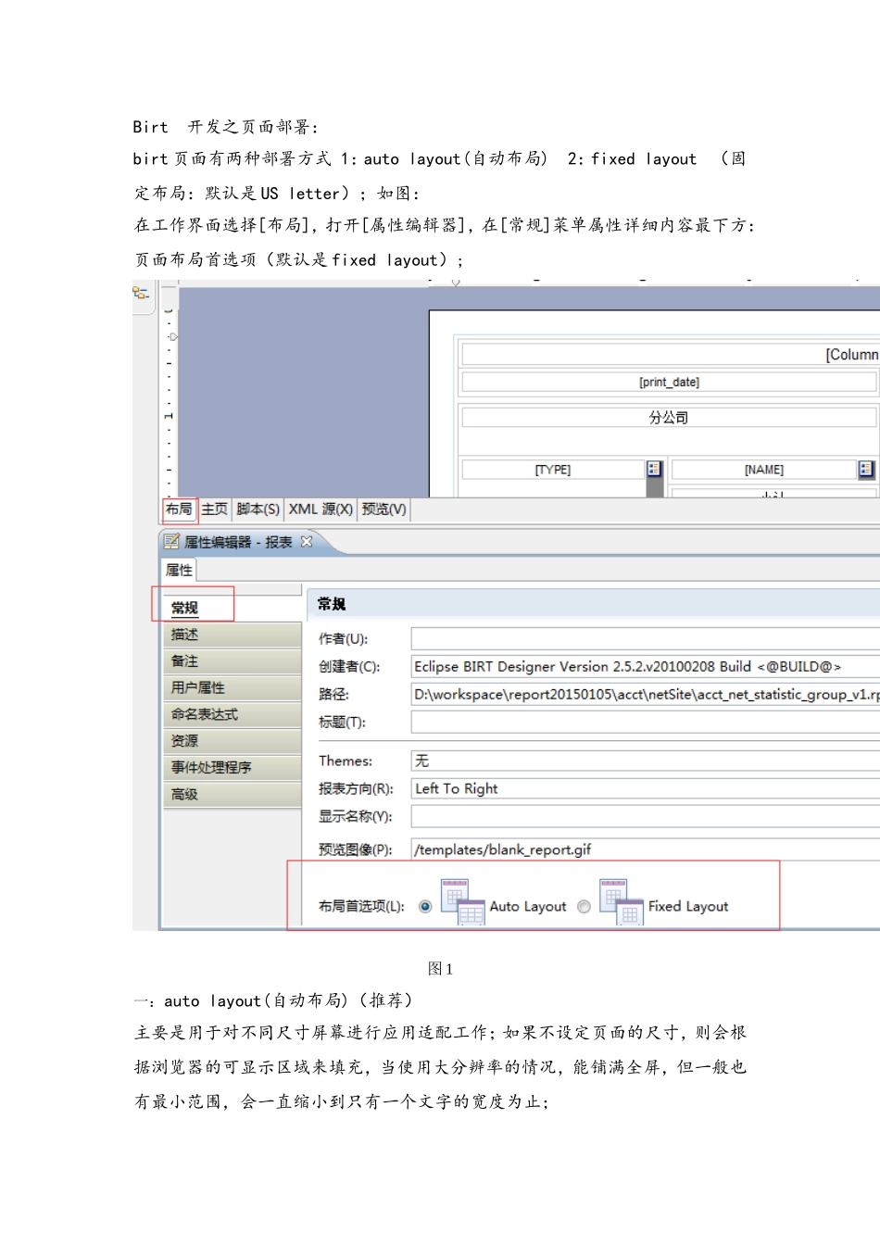Open the 用户属性 category

(x=232, y=687)
